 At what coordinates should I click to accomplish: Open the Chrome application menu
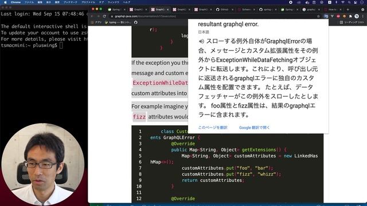pos(15,2)
